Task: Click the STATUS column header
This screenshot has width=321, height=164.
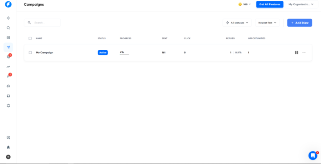Action: pos(102,38)
